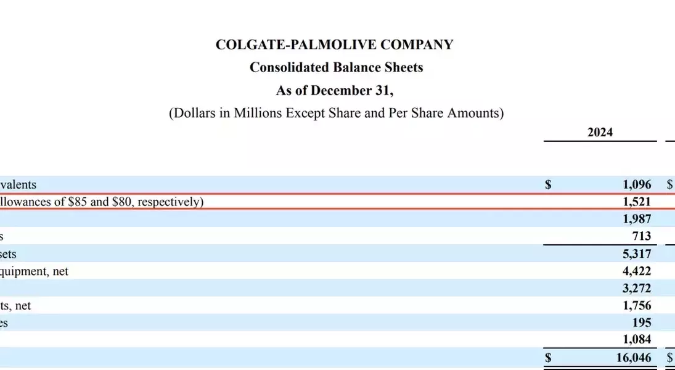
Task: Click the 4,422 equipment net value
Action: point(637,271)
